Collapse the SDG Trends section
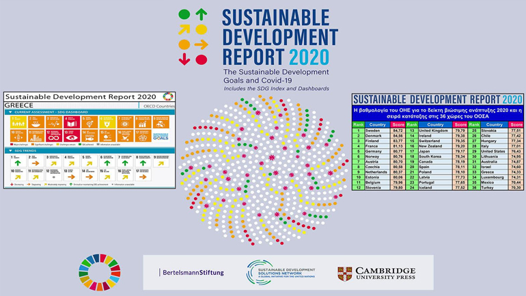The width and height of the screenshot is (526, 296). pyautogui.click(x=10, y=150)
